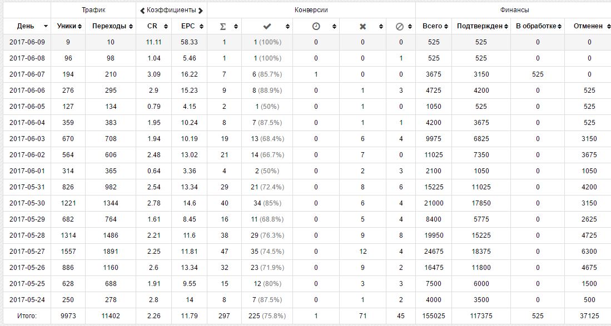Sort by EPC column arrows
The image size is (611, 326).
click(201, 27)
